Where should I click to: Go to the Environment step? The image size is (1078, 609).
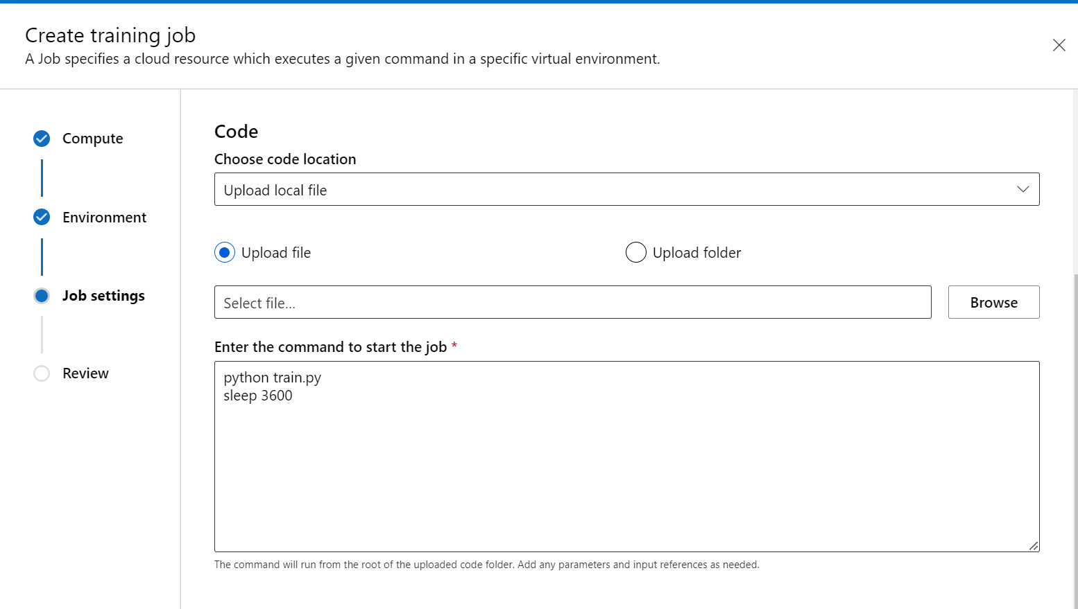tap(104, 218)
